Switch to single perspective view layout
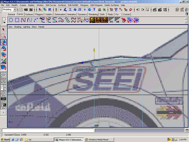This screenshot has height=142, width=189. tap(4, 75)
